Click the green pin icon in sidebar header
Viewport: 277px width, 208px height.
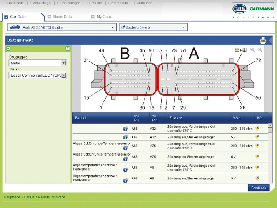tap(67, 49)
